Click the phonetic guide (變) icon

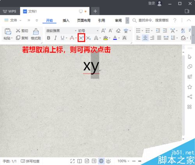click(x=126, y=31)
